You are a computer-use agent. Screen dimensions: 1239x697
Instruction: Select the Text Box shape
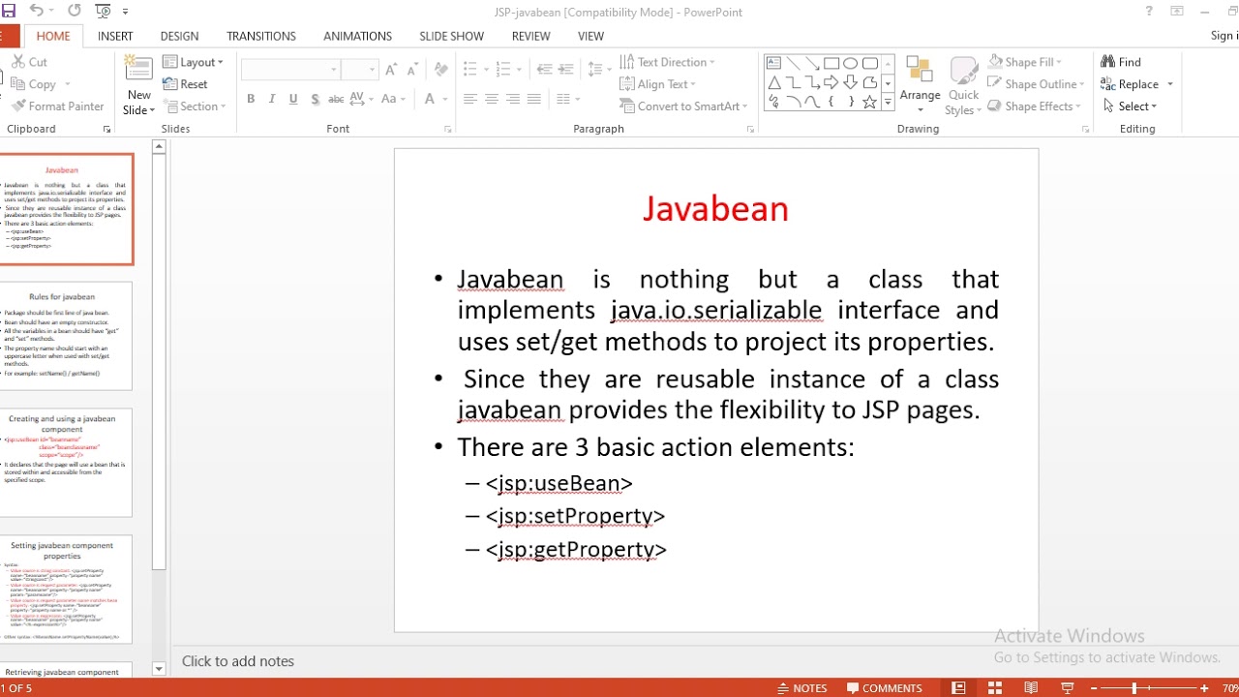[774, 63]
